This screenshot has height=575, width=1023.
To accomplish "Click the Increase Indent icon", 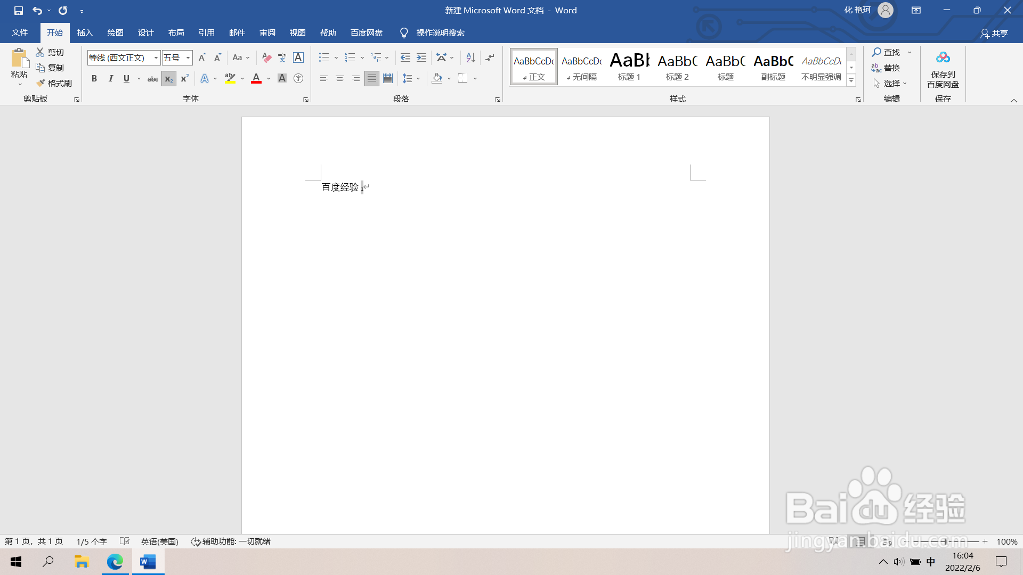I will coord(421,57).
